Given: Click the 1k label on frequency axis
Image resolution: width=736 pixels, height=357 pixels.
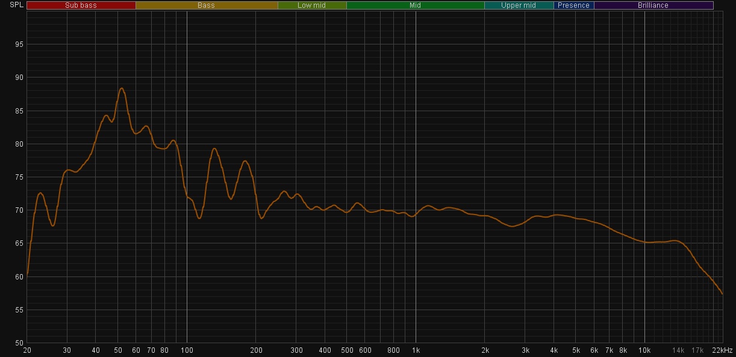Looking at the screenshot, I should coord(416,350).
